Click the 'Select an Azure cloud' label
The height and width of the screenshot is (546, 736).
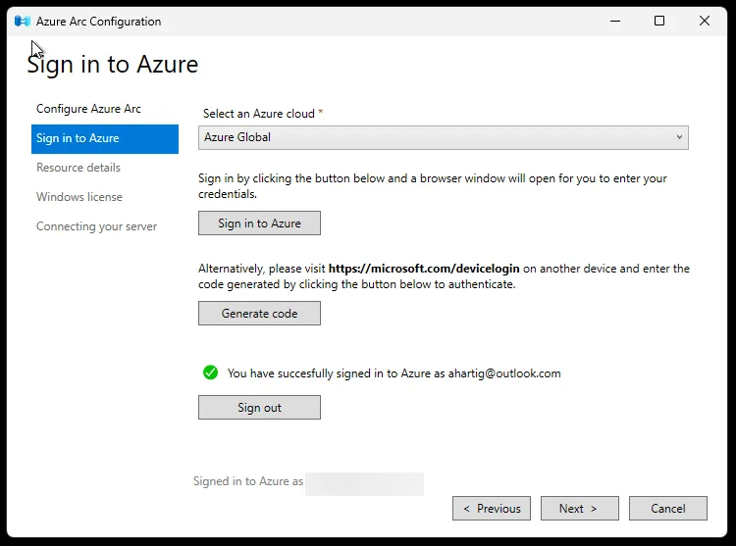259,114
